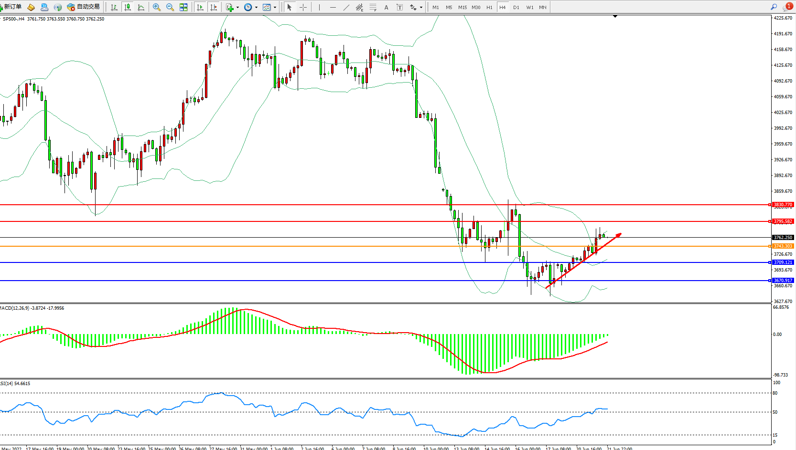796x450 pixels.
Task: Click the Zoom Out magnifier icon
Action: click(x=170, y=7)
